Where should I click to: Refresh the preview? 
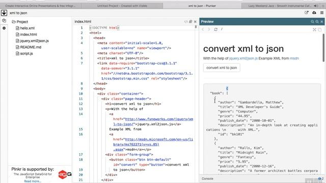[216, 29]
